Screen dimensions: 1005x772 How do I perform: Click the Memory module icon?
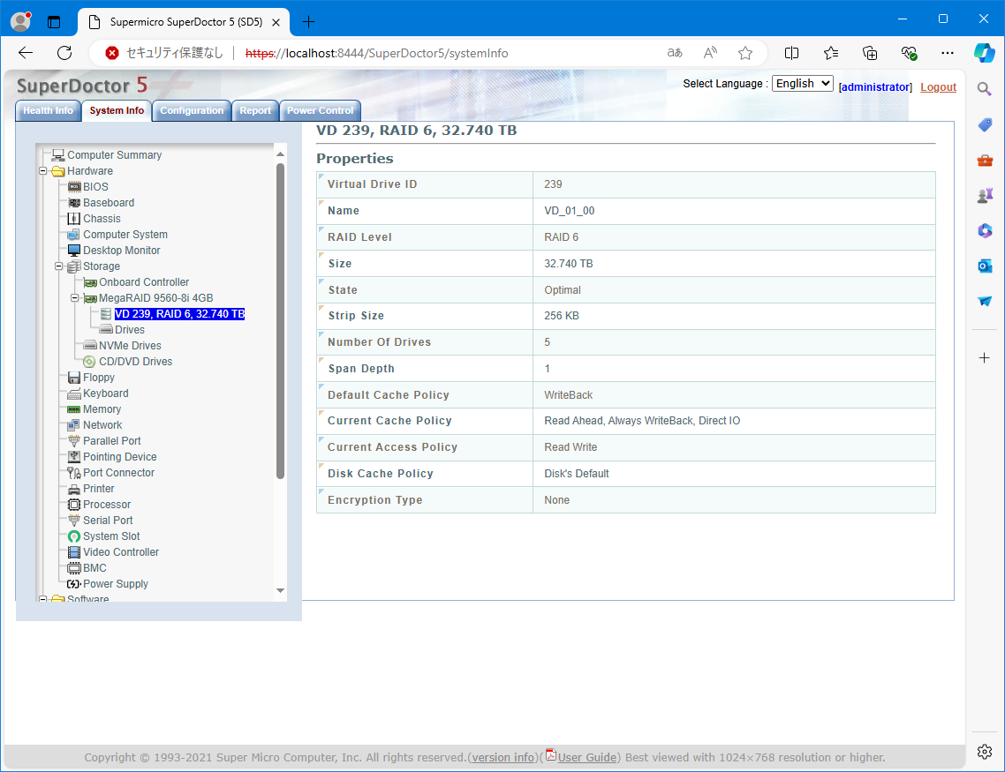pos(74,409)
